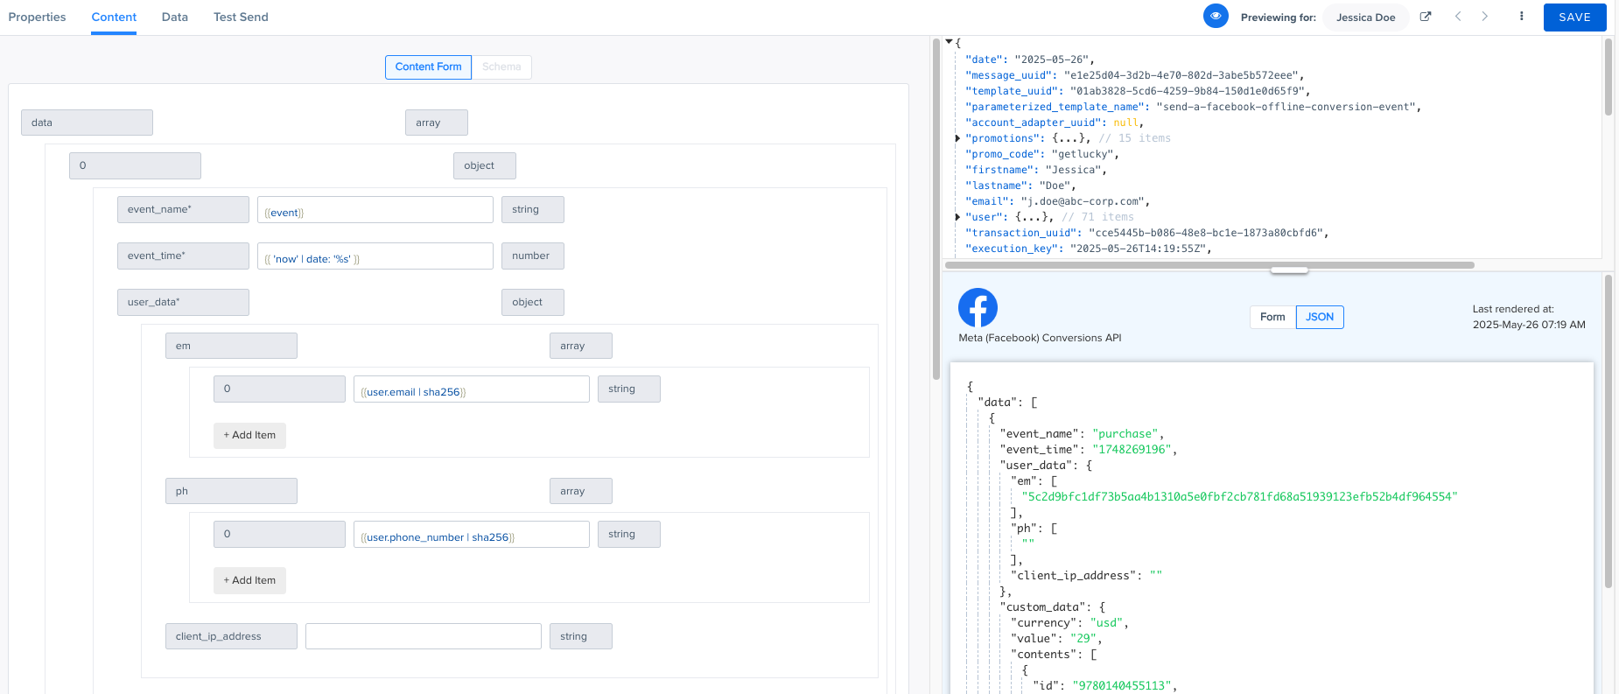The height and width of the screenshot is (694, 1619).
Task: Click the client_ip_address key field
Action: 231,636
